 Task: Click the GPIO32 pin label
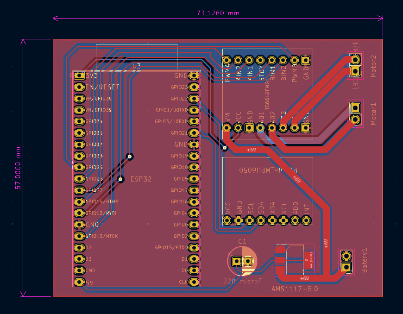click(x=94, y=144)
